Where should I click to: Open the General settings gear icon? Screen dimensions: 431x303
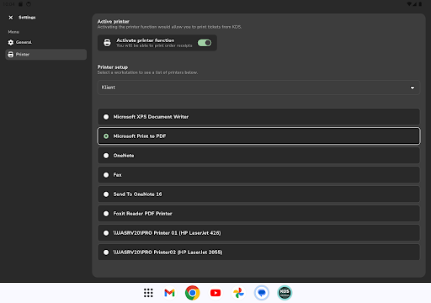pyautogui.click(x=11, y=42)
